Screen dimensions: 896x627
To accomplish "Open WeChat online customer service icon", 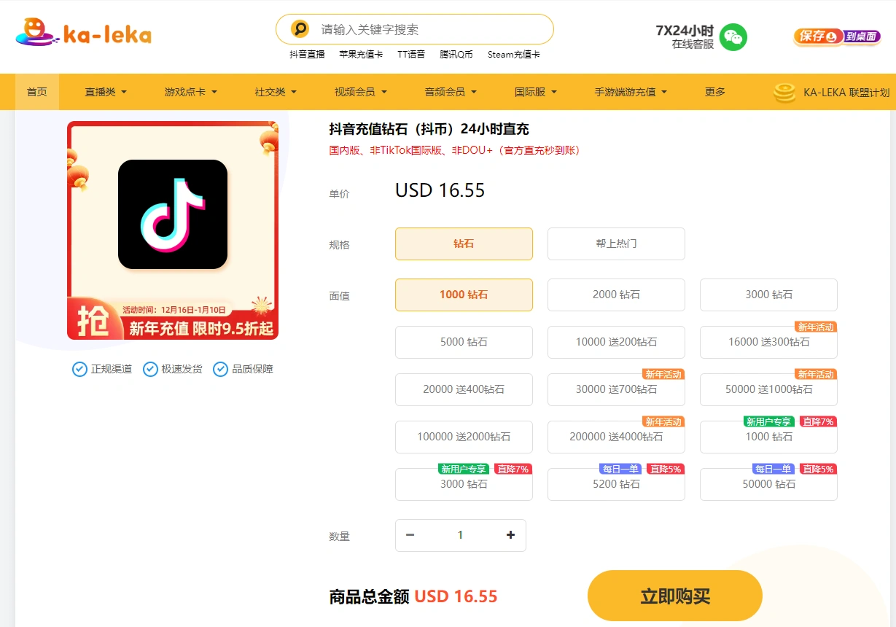I will pyautogui.click(x=733, y=36).
